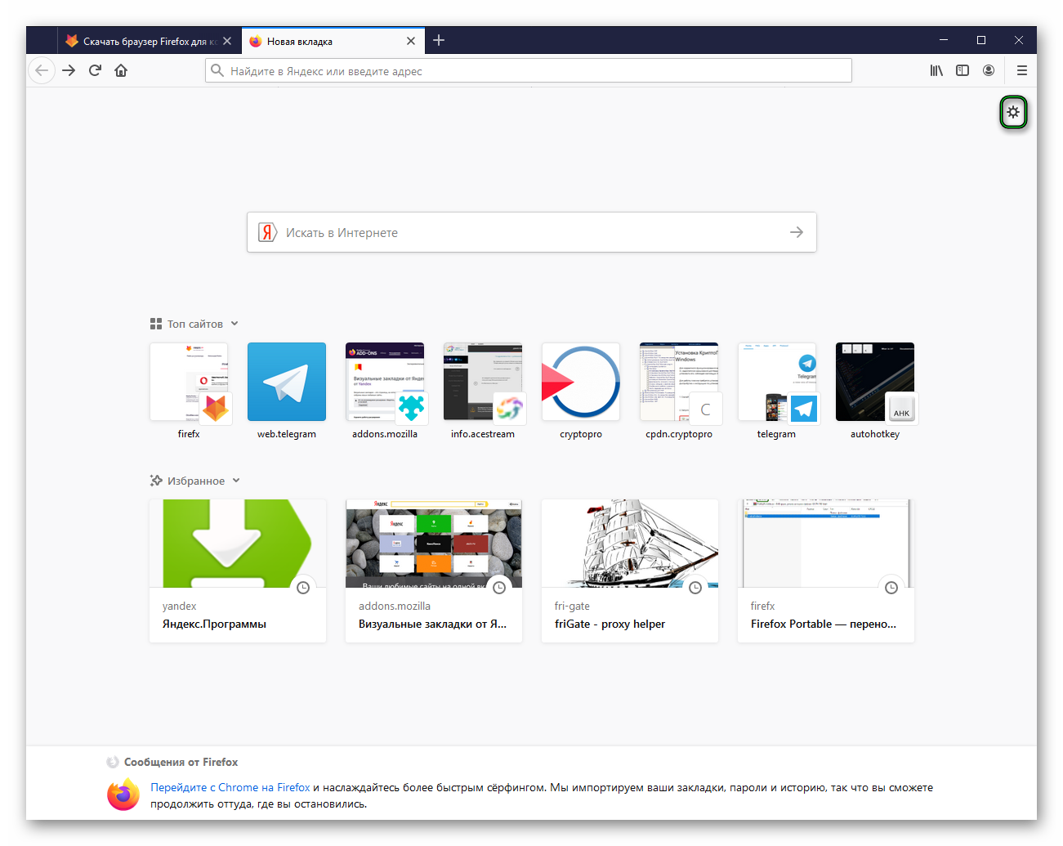Open the Library bookmarks panel
The width and height of the screenshot is (1063, 846).
[x=936, y=70]
